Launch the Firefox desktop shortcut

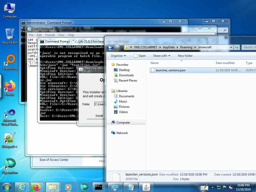click(x=10, y=88)
